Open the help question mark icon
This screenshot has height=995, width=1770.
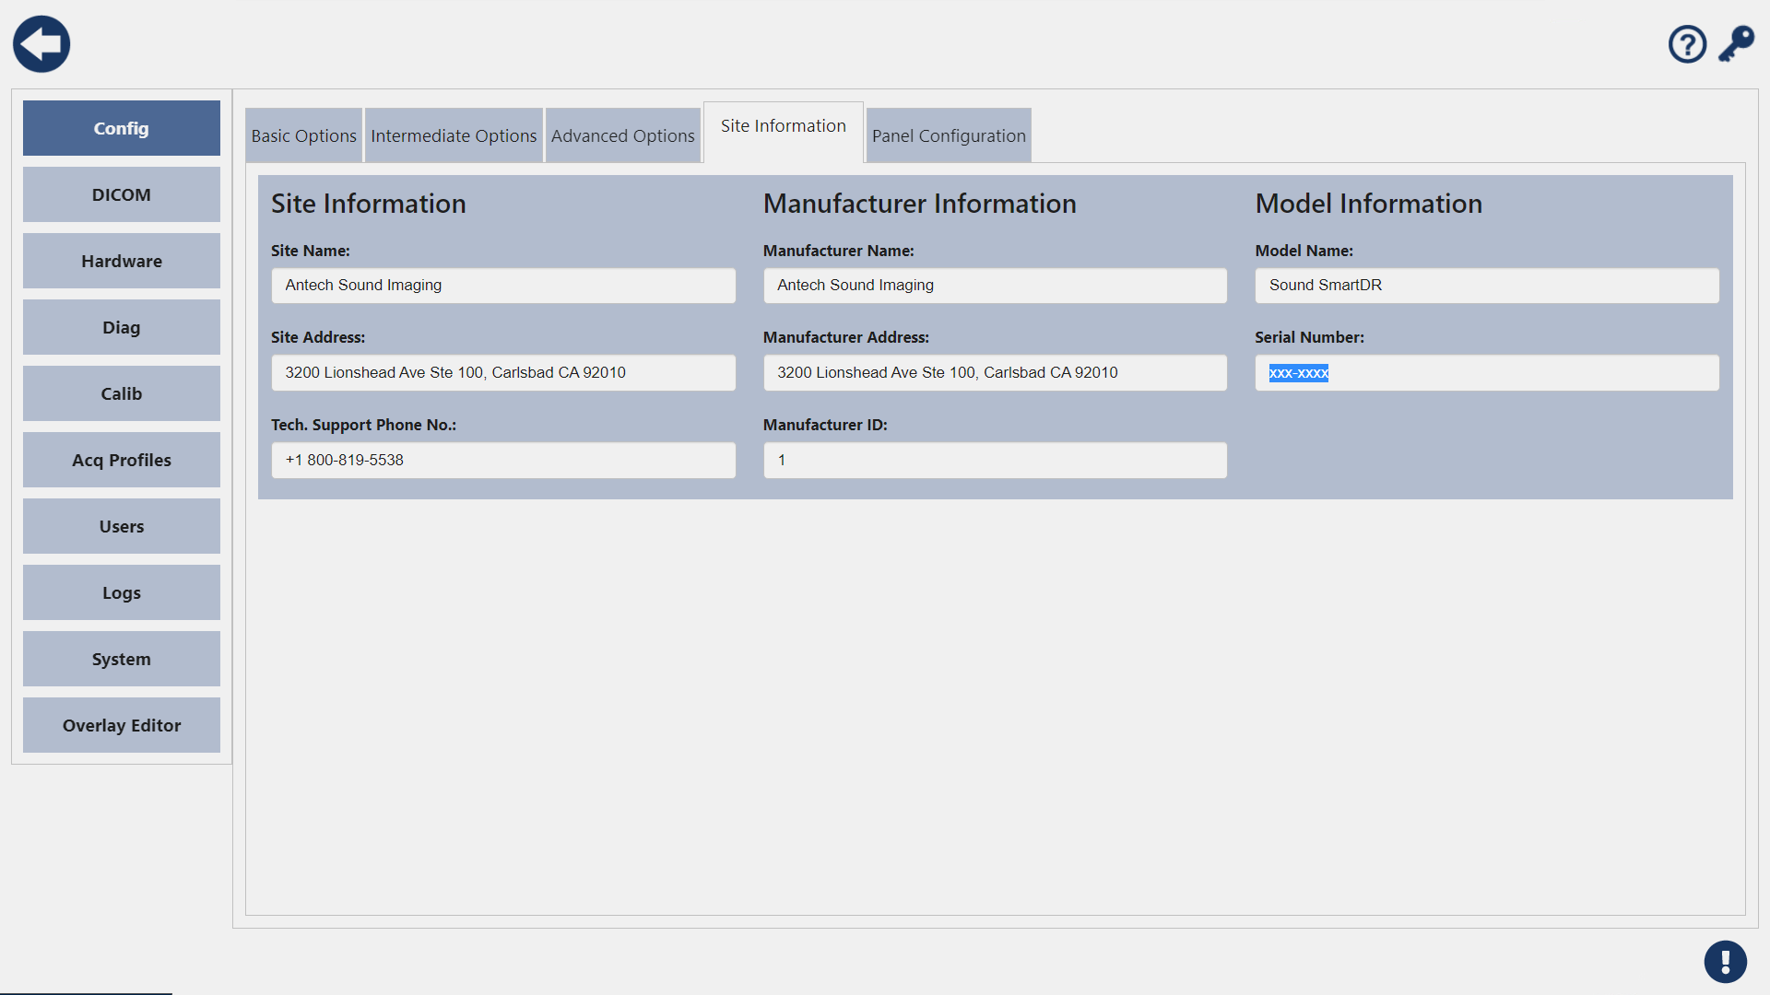[1687, 44]
